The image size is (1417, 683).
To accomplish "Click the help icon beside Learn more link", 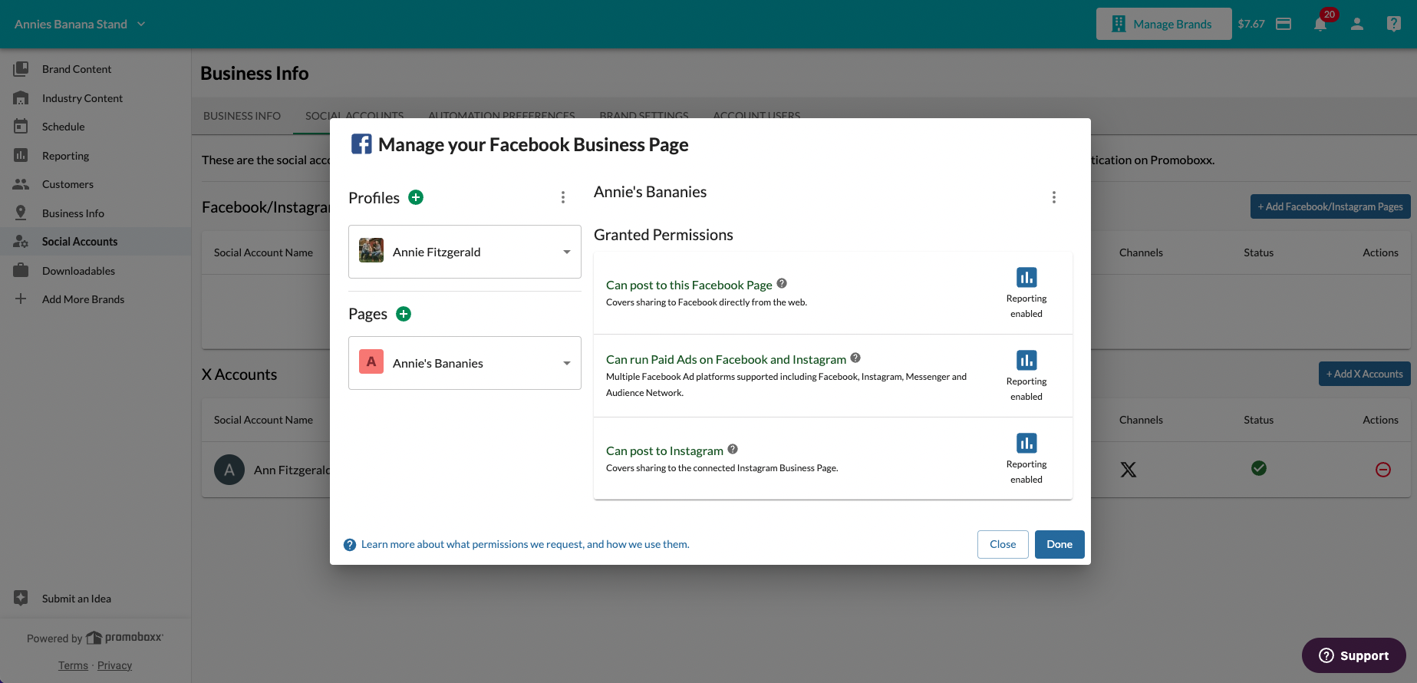I will 350,545.
